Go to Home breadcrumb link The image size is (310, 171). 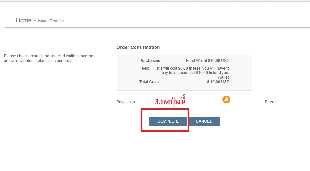tap(23, 20)
